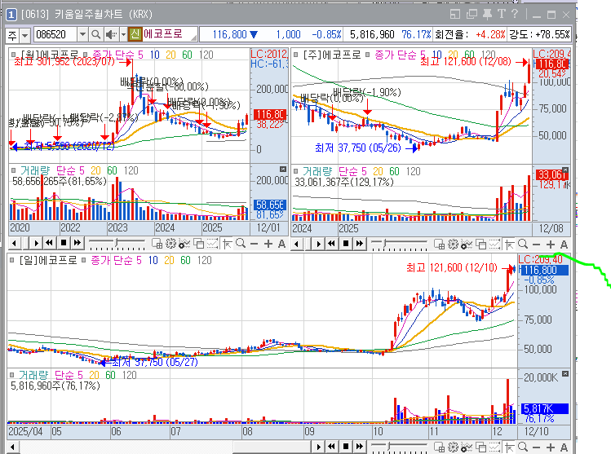Click the overlay windows icon in weekly toolbar
Screen dimensions: 611x454
click(481, 245)
